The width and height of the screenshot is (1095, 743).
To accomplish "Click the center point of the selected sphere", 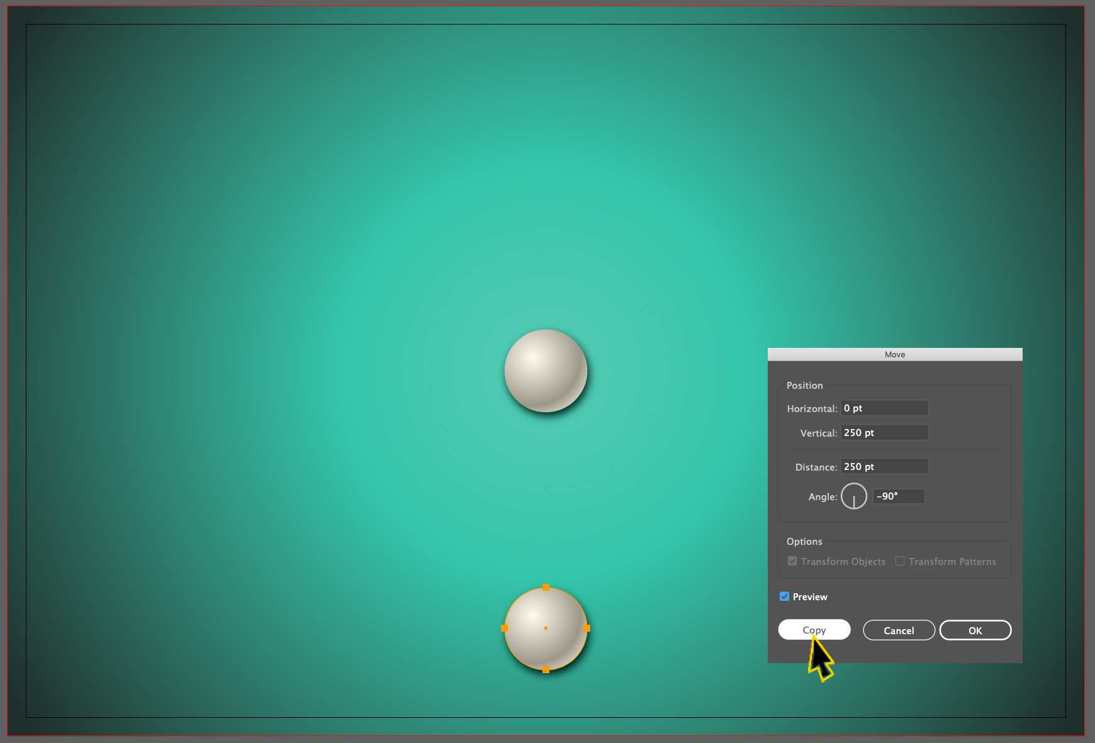I will (545, 628).
